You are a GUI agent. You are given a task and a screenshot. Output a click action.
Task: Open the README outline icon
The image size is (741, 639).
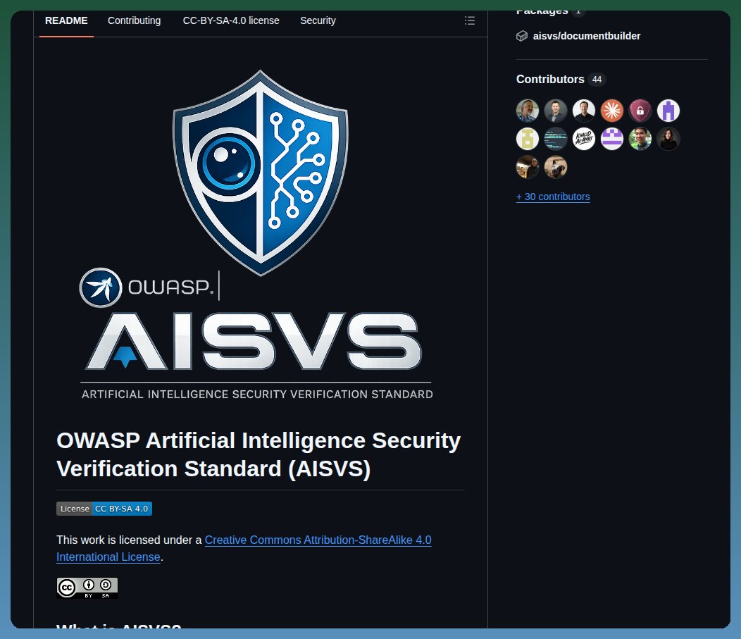point(469,20)
